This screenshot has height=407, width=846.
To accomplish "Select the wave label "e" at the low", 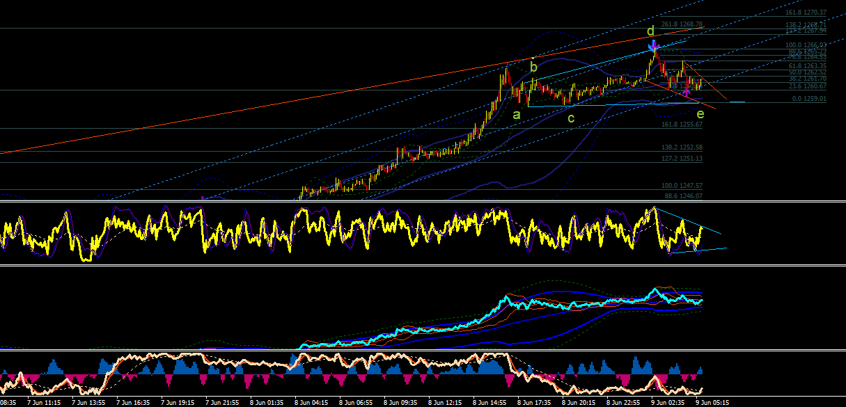I will click(x=700, y=113).
